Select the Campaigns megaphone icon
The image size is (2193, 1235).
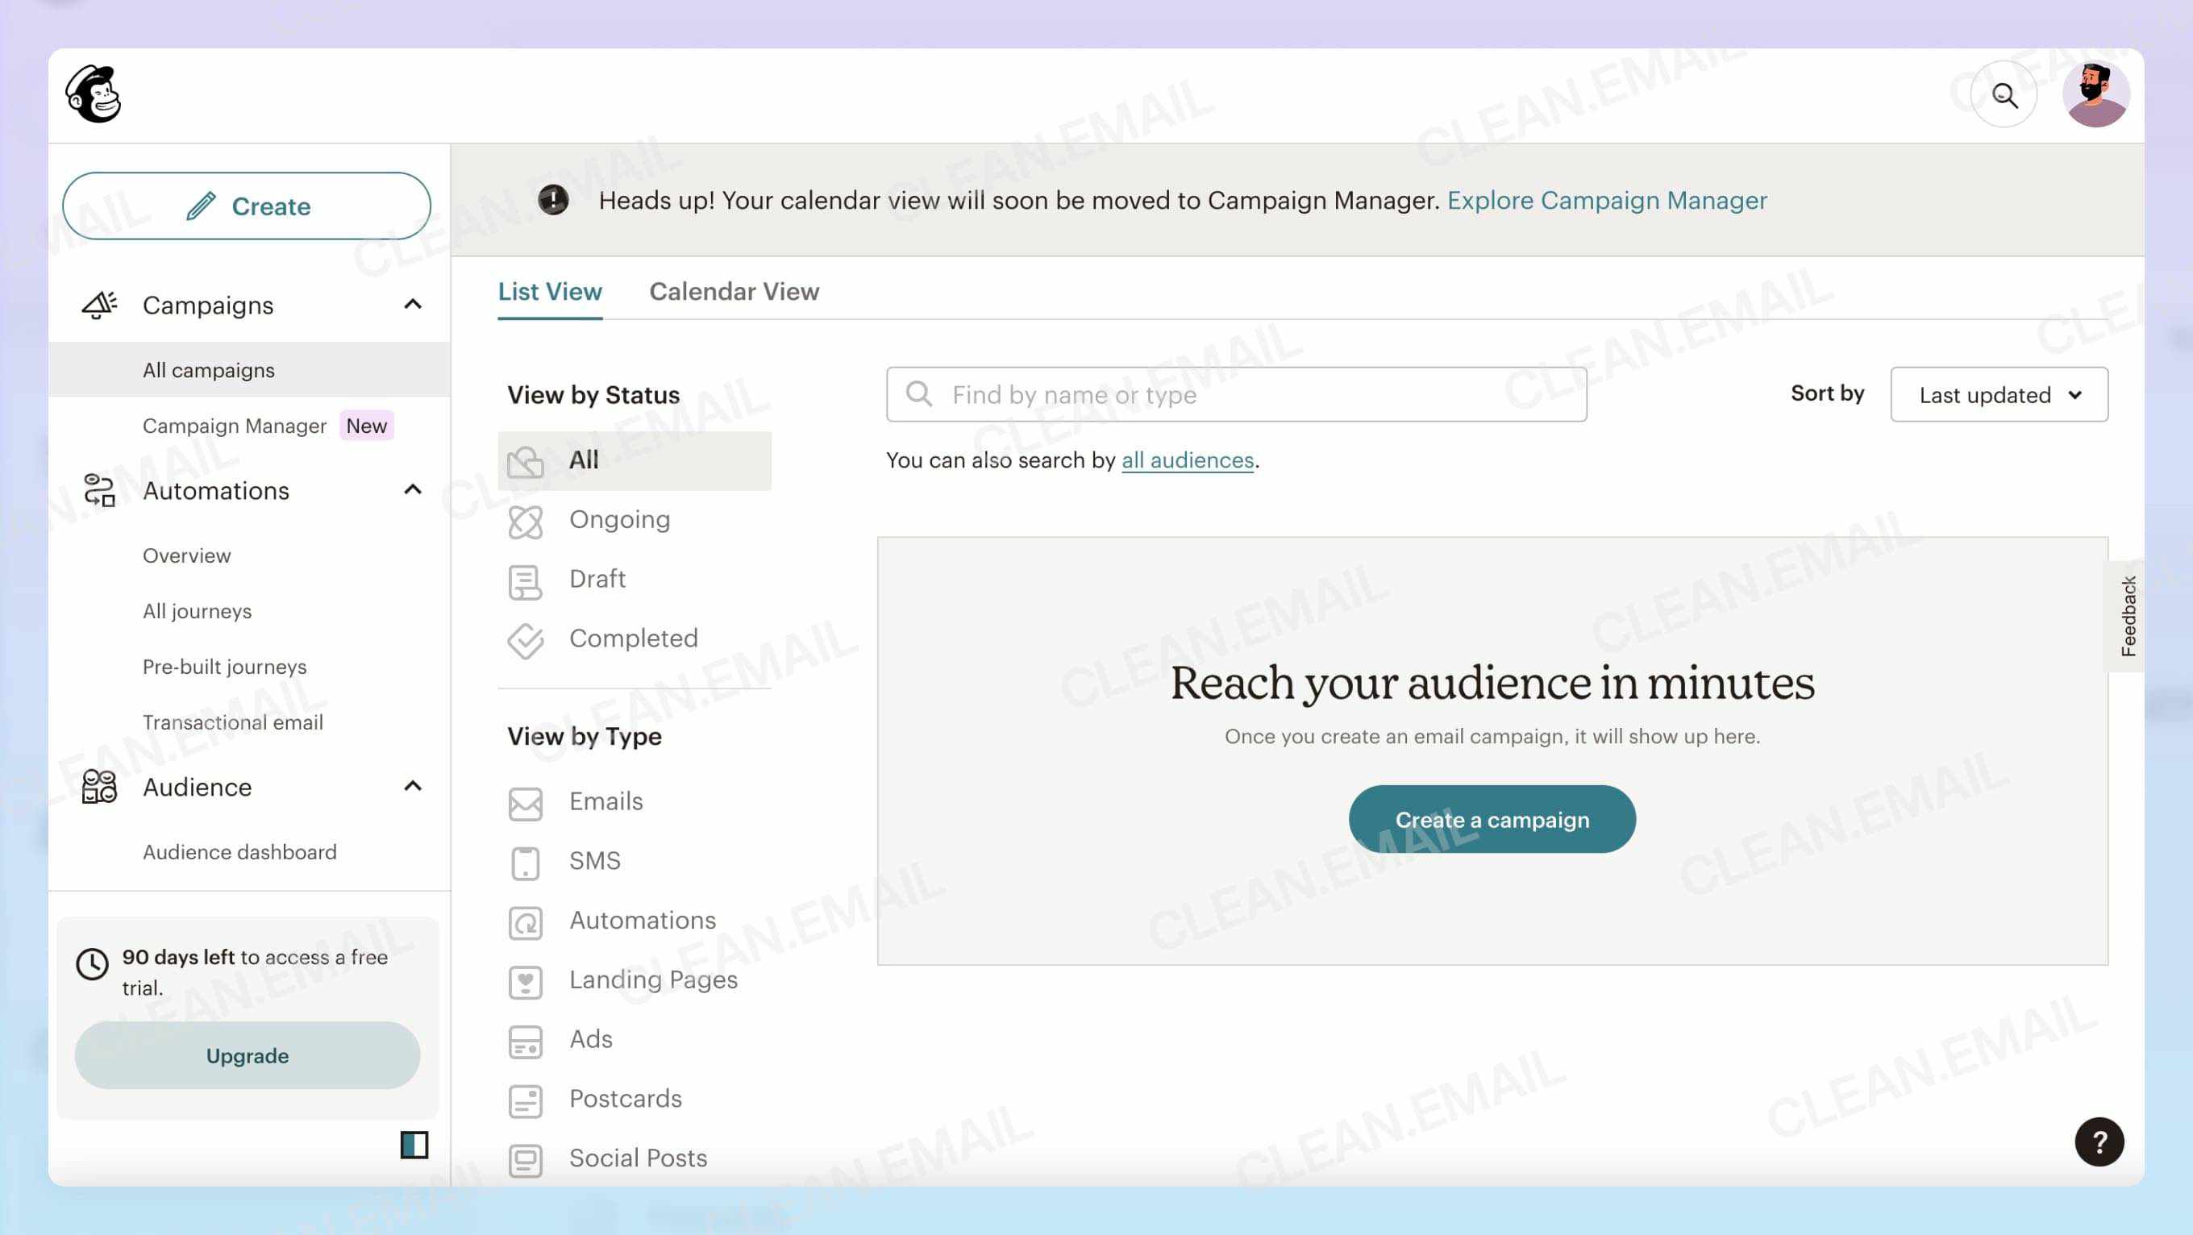(x=97, y=304)
